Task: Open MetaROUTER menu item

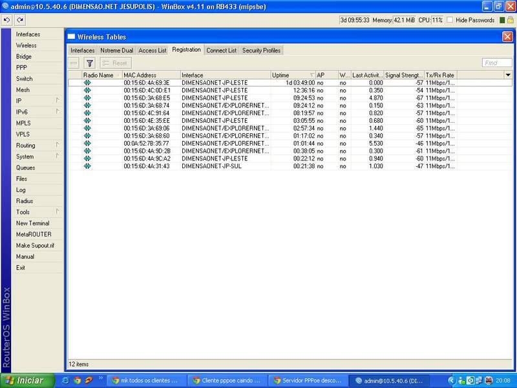Action: tap(37, 234)
